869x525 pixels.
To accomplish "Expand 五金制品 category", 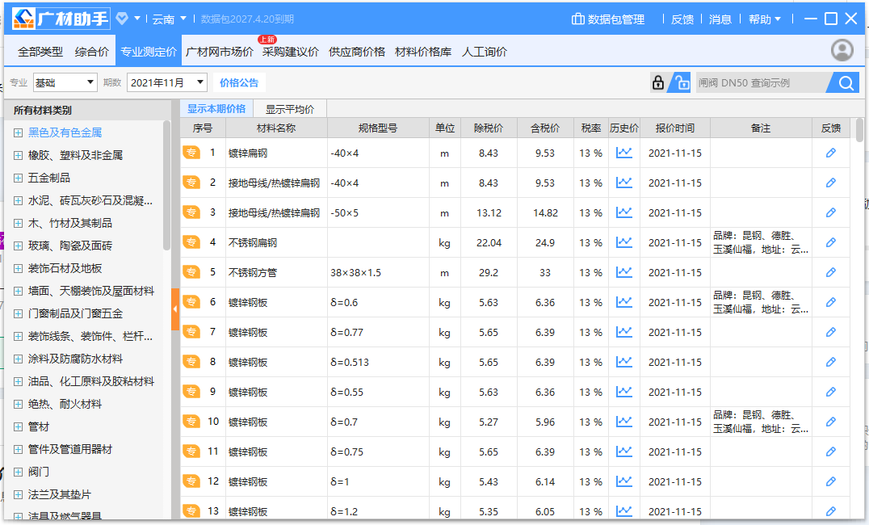I will point(18,178).
